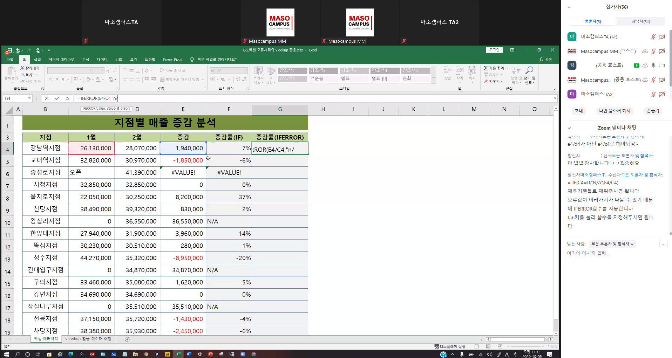Click the Clear eraser icon
Viewport: 672px width, 358px height.
point(486,81)
